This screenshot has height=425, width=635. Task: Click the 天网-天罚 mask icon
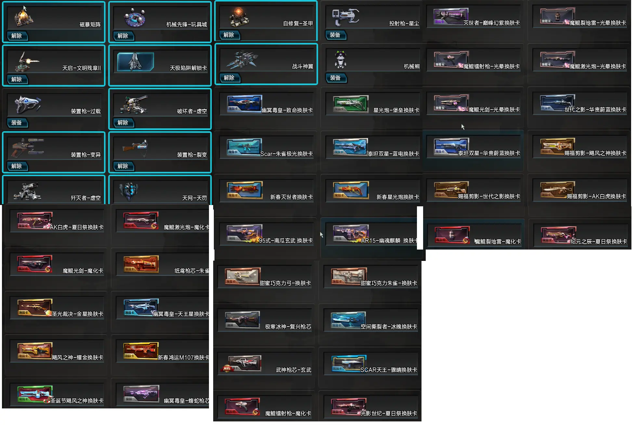[129, 191]
